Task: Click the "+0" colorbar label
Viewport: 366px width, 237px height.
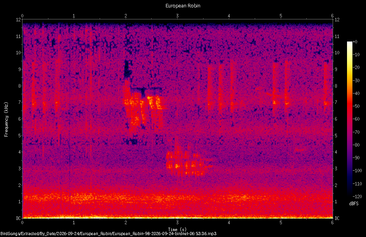Action: (355, 42)
